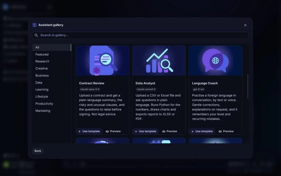
Task: Open the Research category
Action: pyautogui.click(x=52, y=61)
